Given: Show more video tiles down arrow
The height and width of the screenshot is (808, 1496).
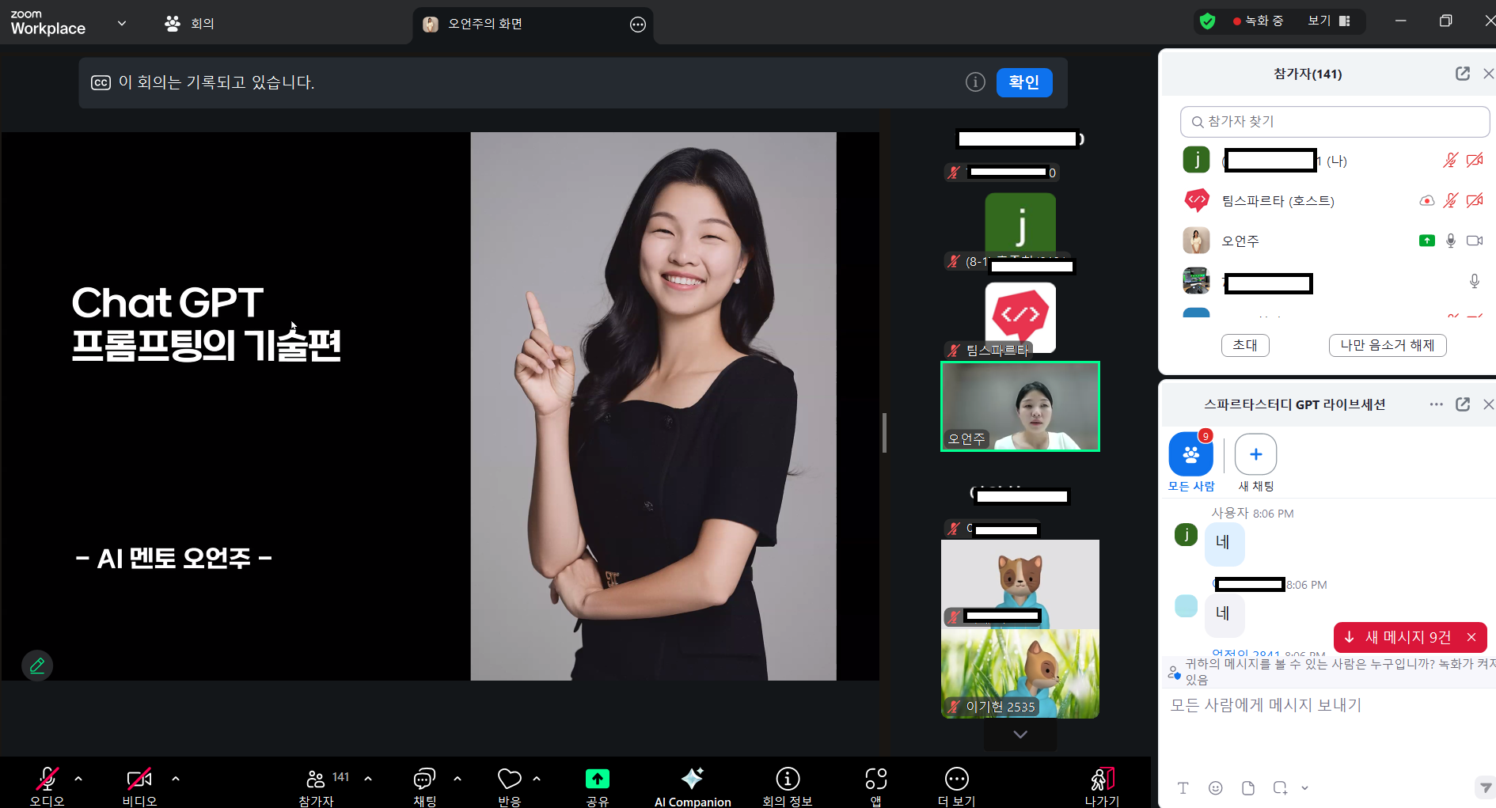Looking at the screenshot, I should coord(1020,734).
